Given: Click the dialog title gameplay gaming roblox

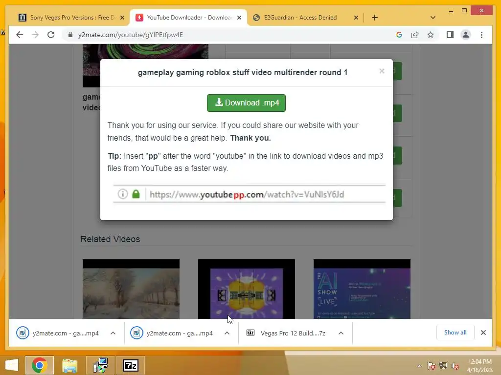Looking at the screenshot, I should coord(243,72).
